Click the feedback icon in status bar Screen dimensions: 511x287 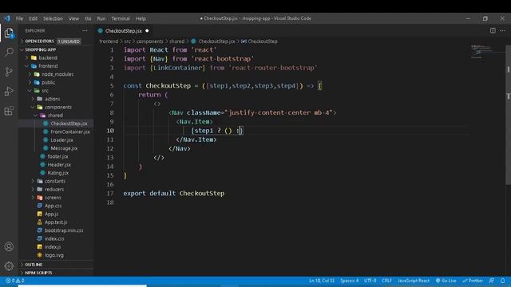tap(492, 281)
